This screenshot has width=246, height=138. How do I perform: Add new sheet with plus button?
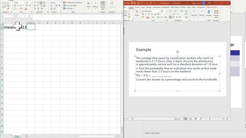tap(27, 136)
